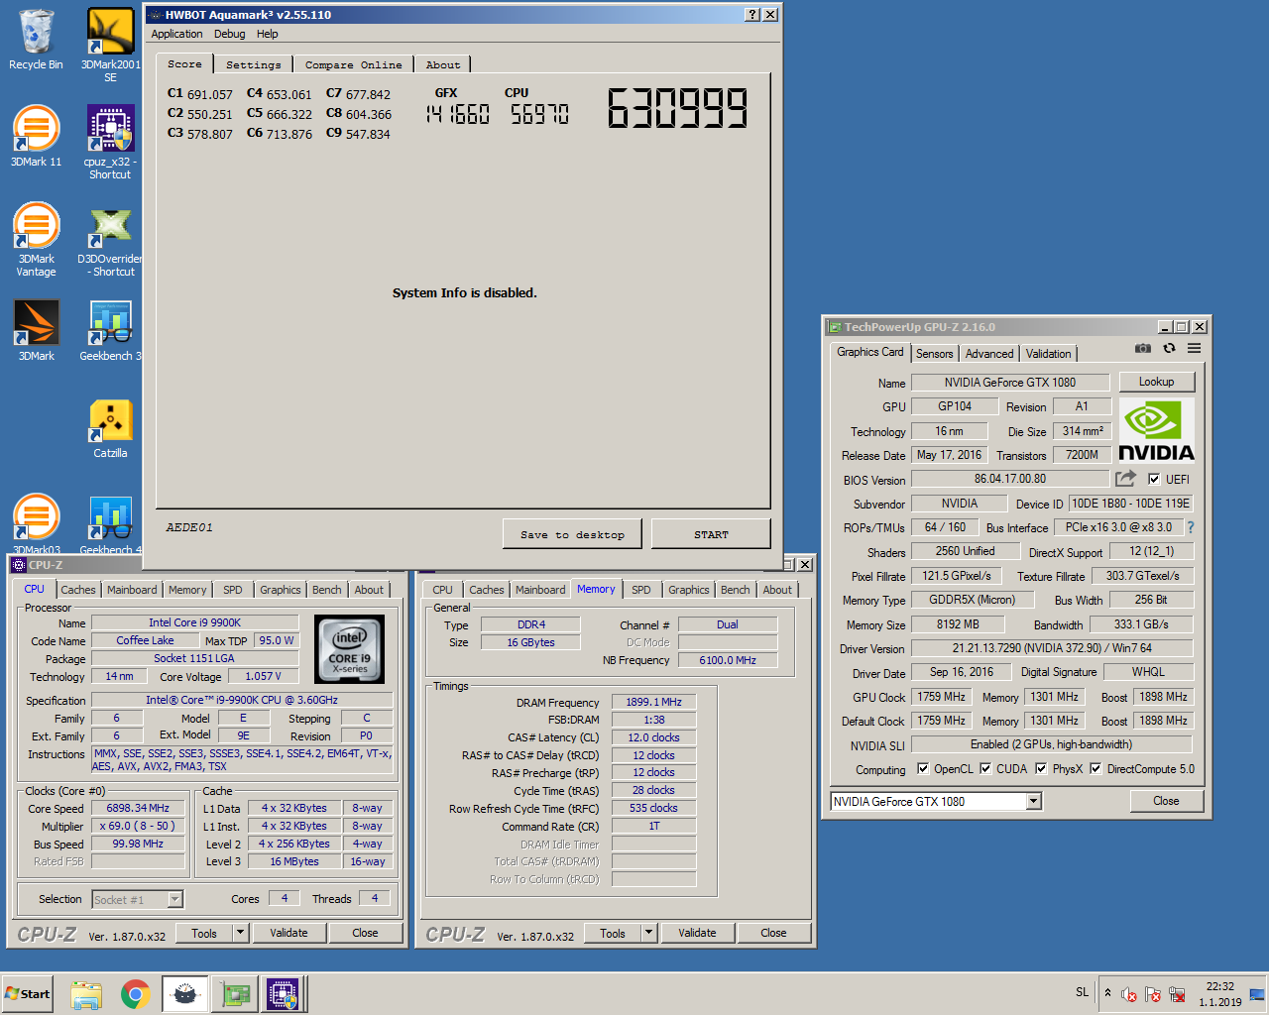Viewport: 1269px width, 1015px height.
Task: Open Bench tab in the Memory CPU-Z window
Action: tap(735, 590)
